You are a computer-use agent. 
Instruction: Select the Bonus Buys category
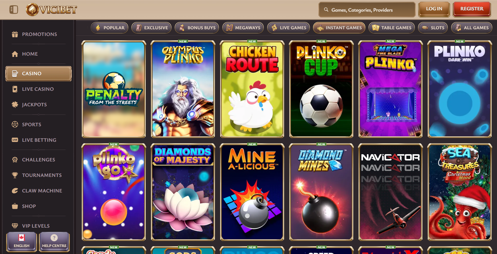pos(197,28)
